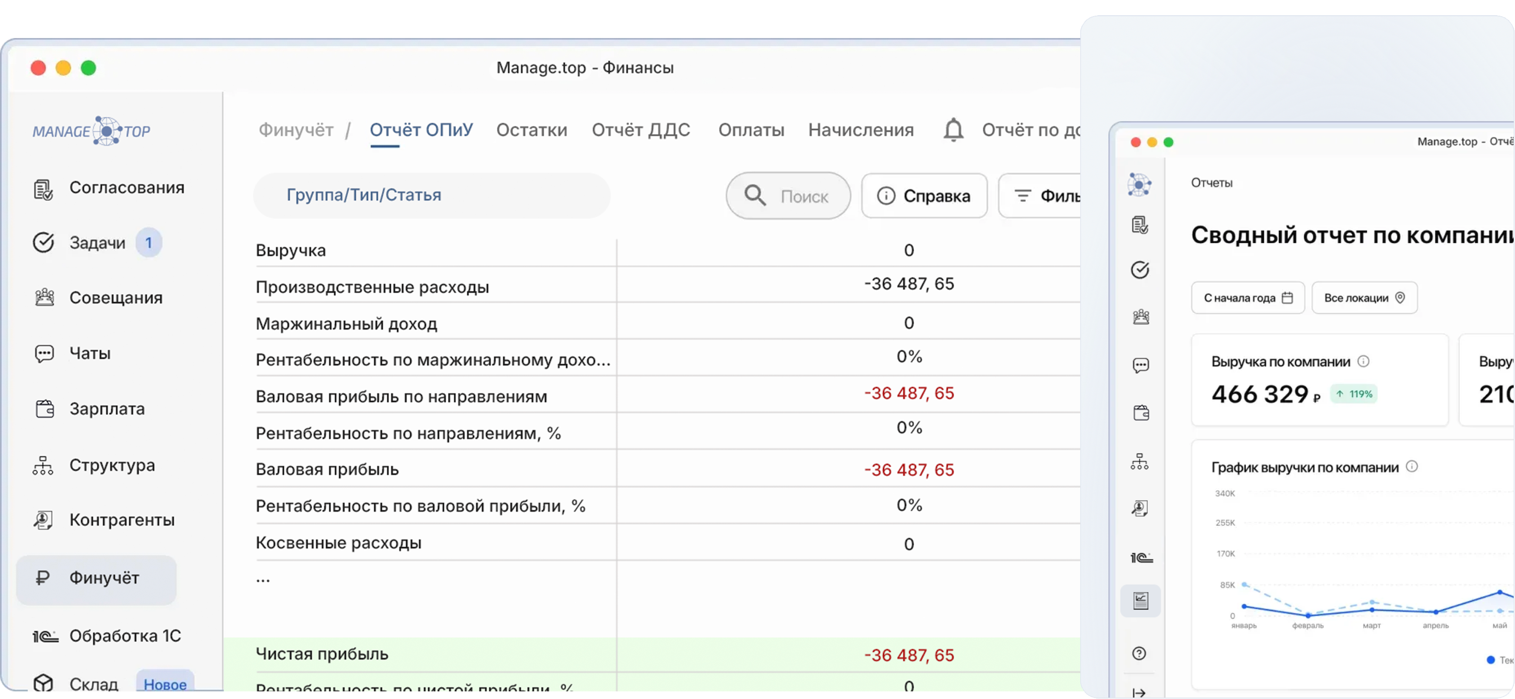Screen dimensions: 1515x699
Task: Open contractors icon in Отчеты window sidebar
Action: 1140,508
